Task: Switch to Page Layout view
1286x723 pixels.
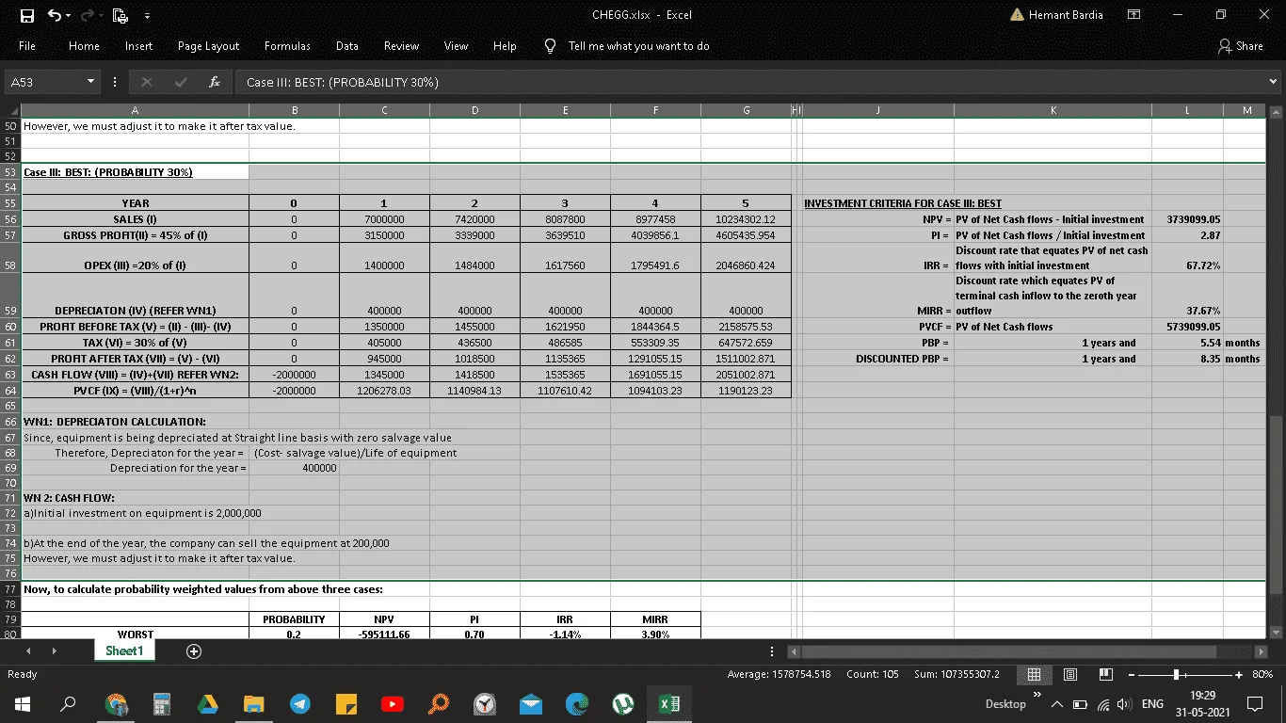Action: coord(1069,674)
